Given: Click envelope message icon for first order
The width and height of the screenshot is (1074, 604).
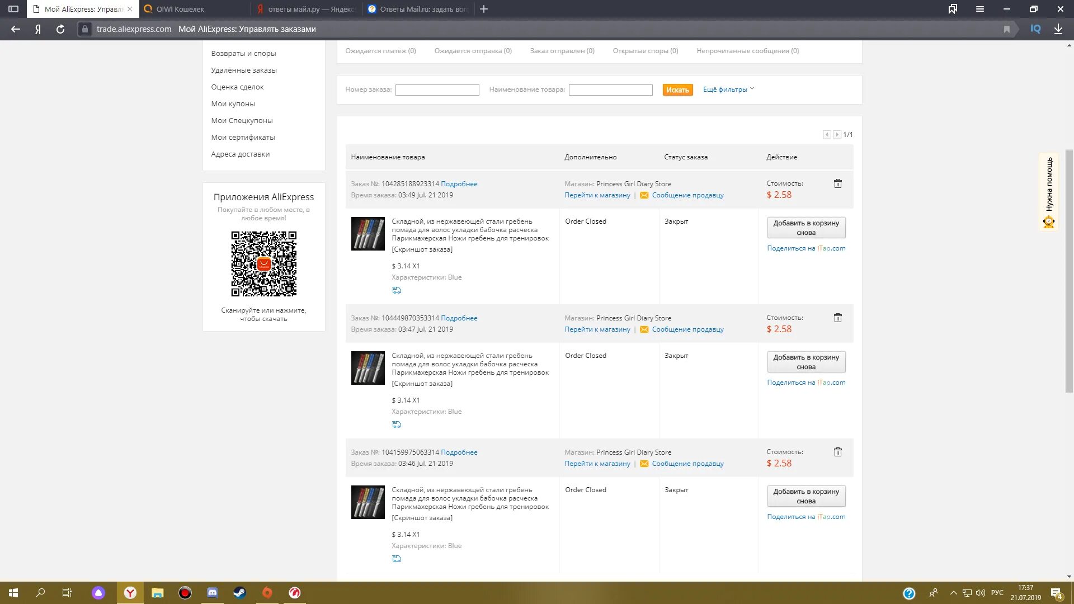Looking at the screenshot, I should (644, 195).
